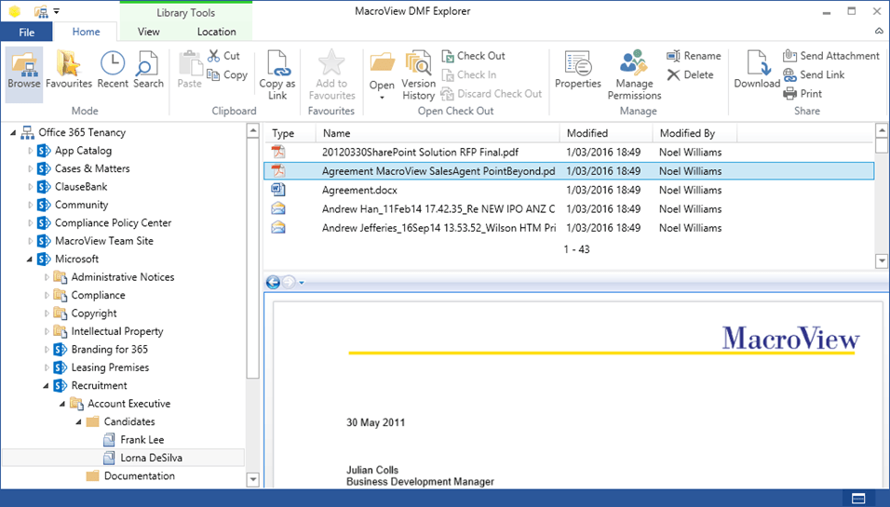Expand Intellectual Property library
Image resolution: width=890 pixels, height=507 pixels.
click(47, 331)
